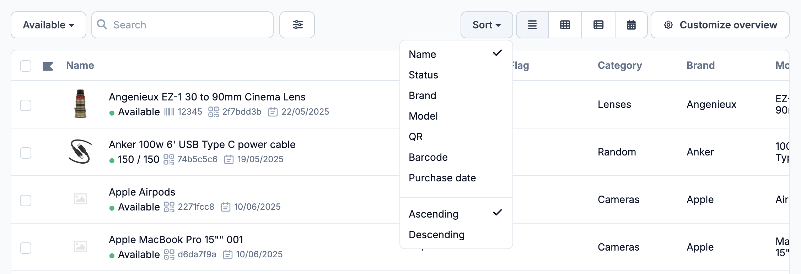Check the Anker USB cable row checkbox

[26, 153]
